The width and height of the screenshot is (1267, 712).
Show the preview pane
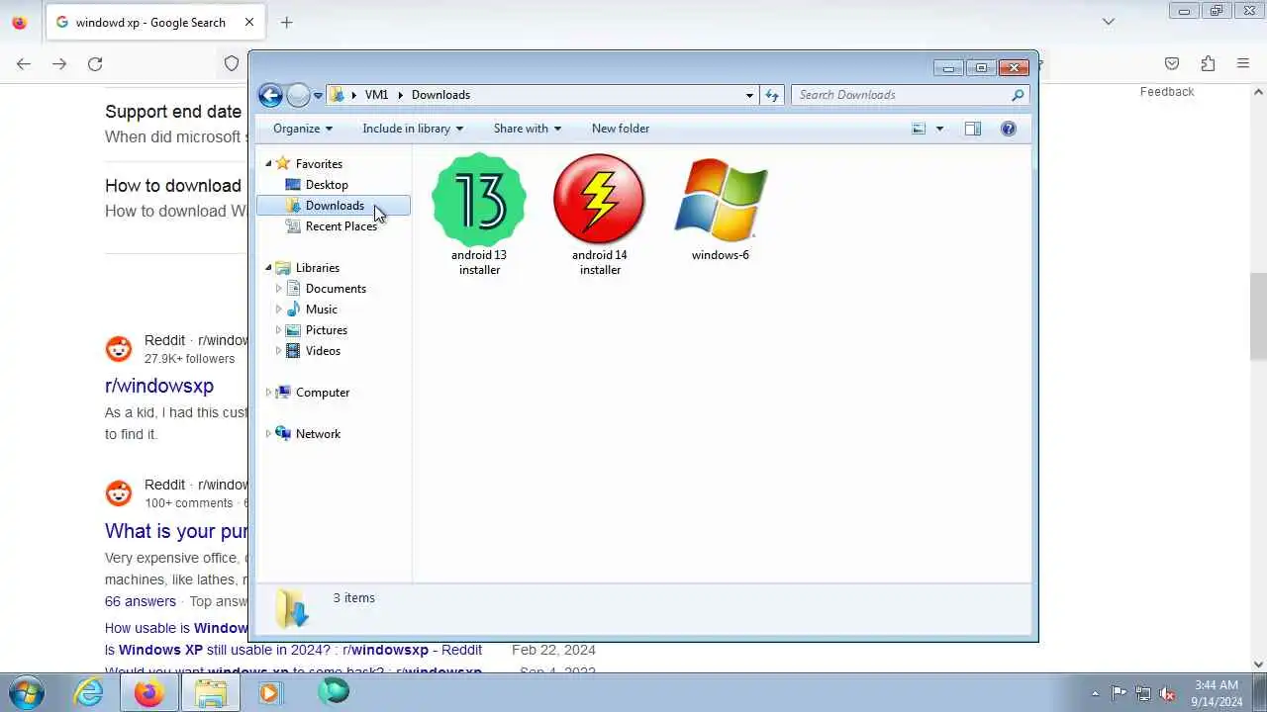click(x=973, y=129)
